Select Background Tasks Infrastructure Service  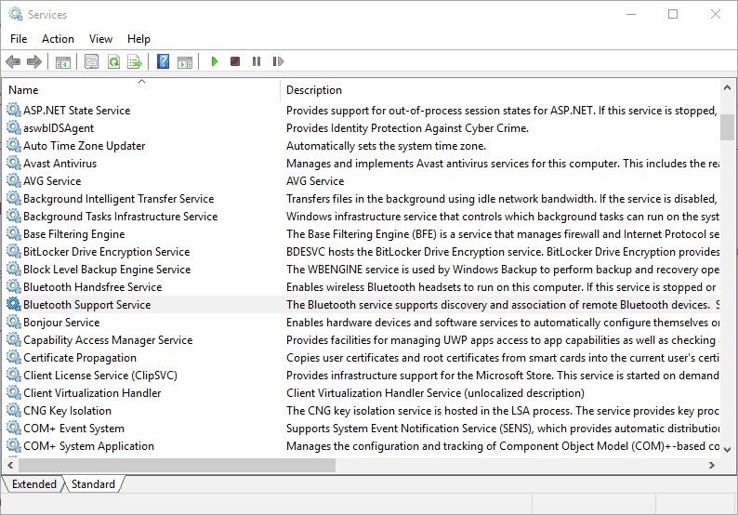pos(121,216)
